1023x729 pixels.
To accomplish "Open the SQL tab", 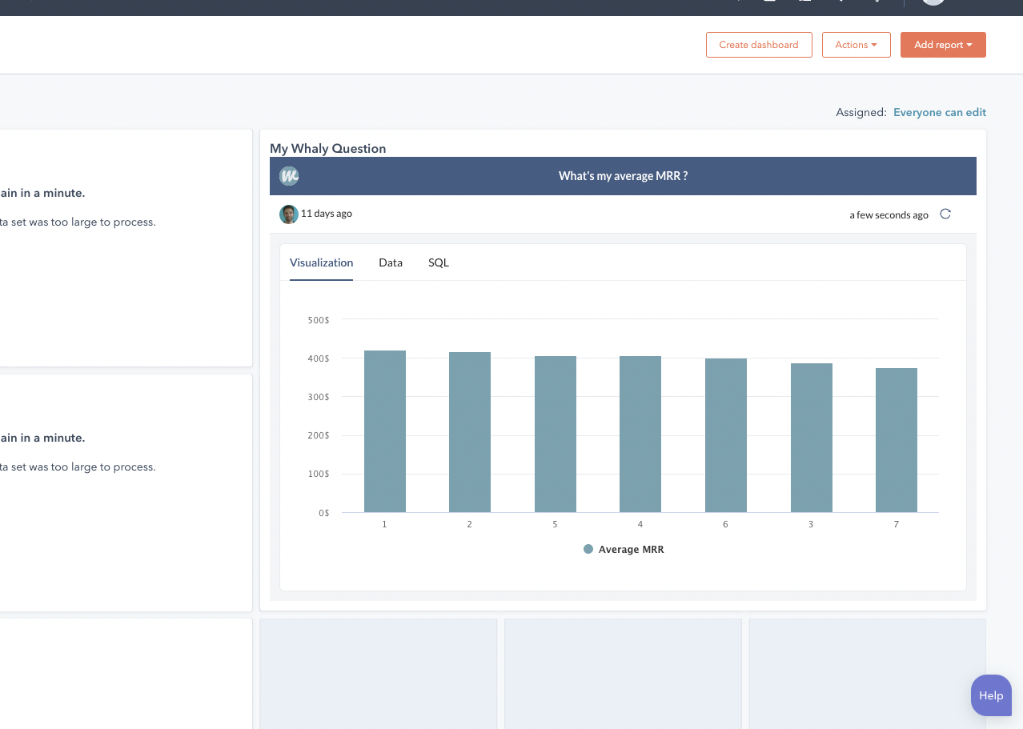I will coord(439,262).
